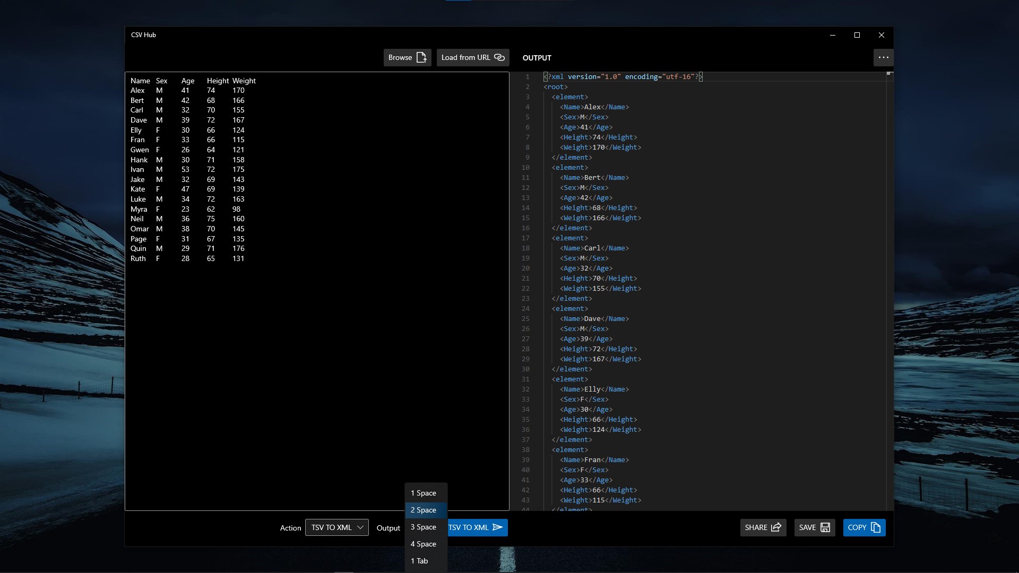This screenshot has height=573, width=1019.
Task: Copy the output to clipboard
Action: tap(864, 527)
